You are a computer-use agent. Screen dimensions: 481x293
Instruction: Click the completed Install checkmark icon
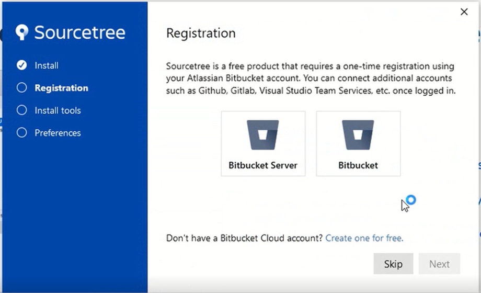[x=21, y=65]
